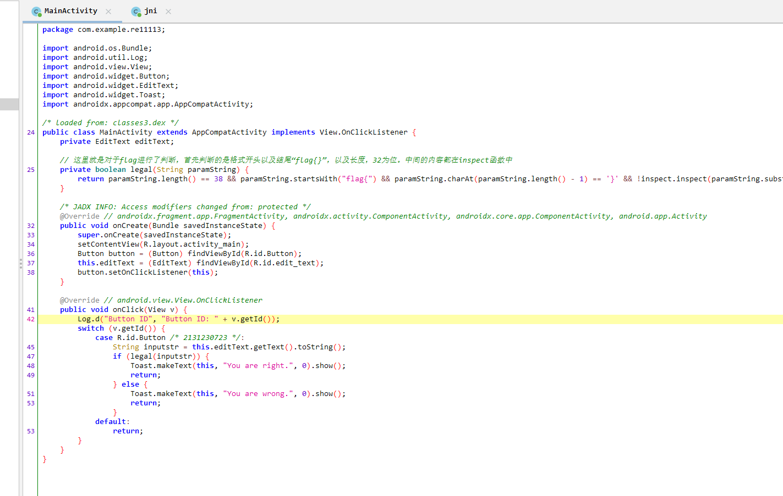783x496 pixels.
Task: Click the AppCompatActivity import line
Action: 147,104
